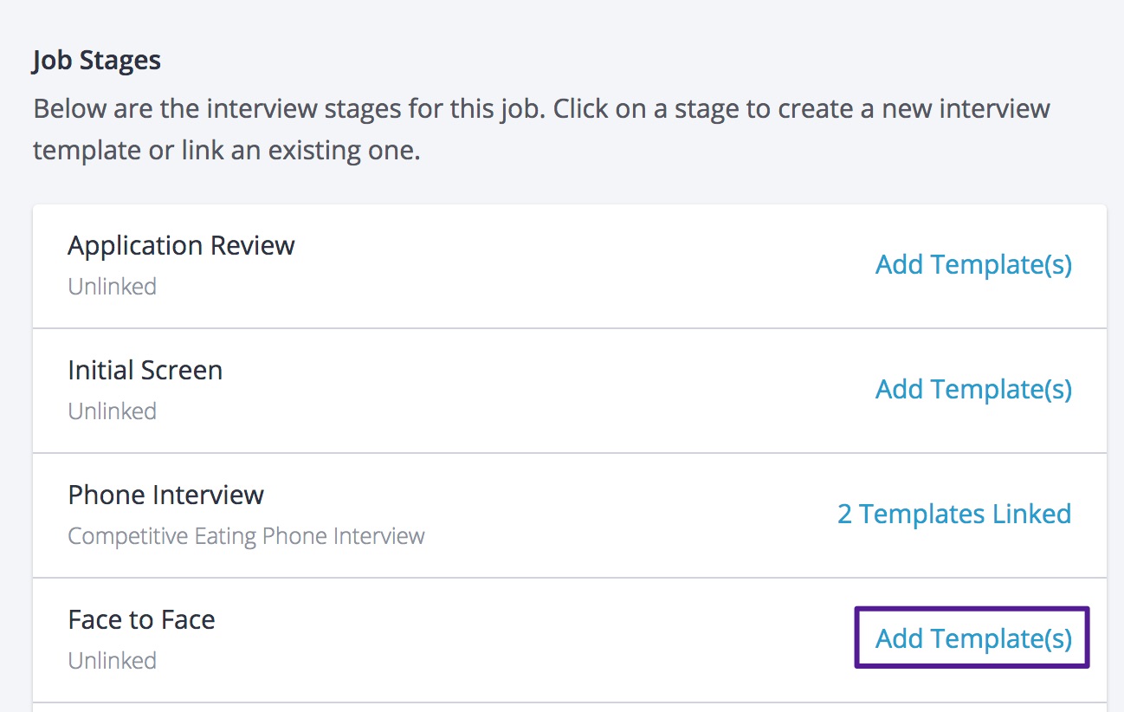Open the 2 Templates Linked link
1124x712 pixels.
point(954,514)
